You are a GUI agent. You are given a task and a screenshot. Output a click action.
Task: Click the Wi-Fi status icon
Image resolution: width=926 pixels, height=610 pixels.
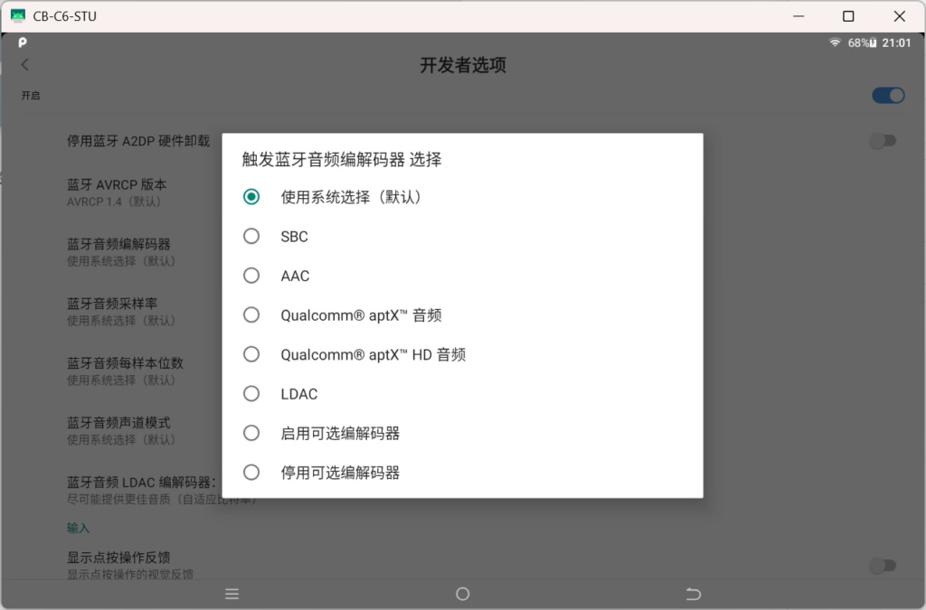[x=835, y=42]
